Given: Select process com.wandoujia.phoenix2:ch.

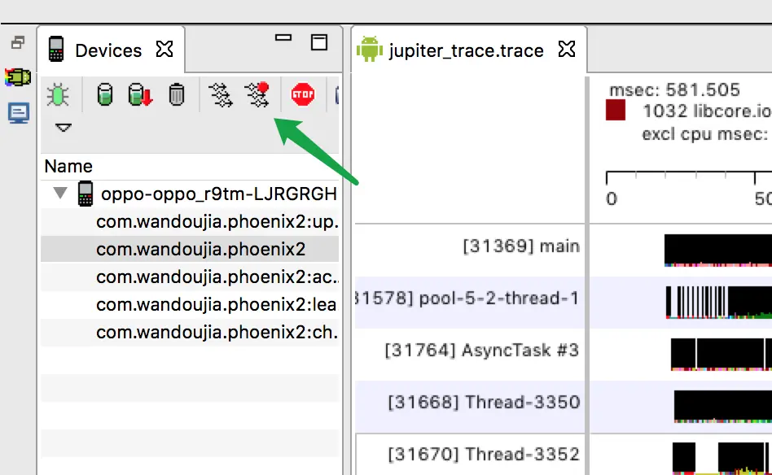Looking at the screenshot, I should tap(190, 333).
